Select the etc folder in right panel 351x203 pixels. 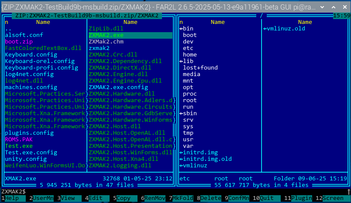[x=188, y=48]
